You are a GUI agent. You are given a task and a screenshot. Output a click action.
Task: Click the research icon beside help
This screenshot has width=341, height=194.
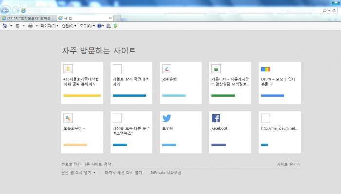(x=109, y=26)
